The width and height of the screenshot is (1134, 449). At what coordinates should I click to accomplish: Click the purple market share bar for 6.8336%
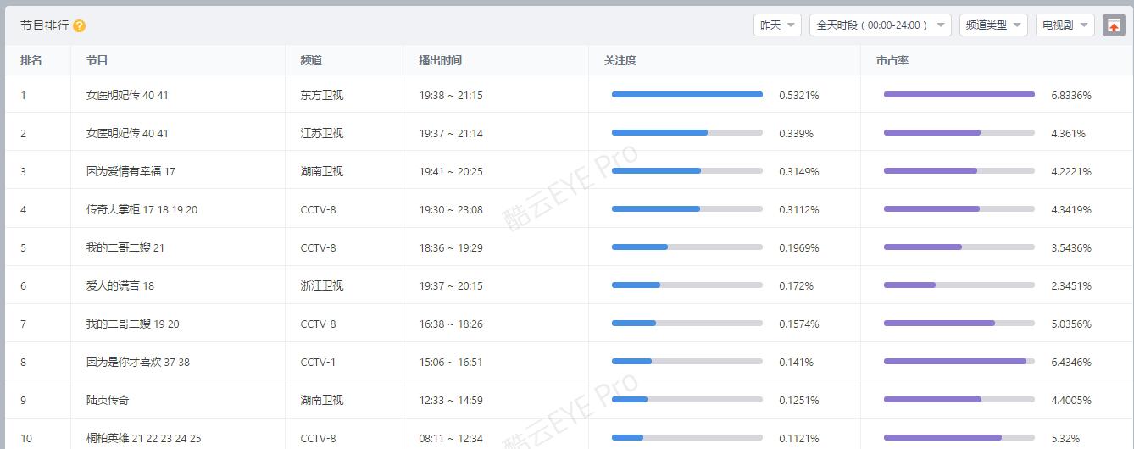(959, 94)
